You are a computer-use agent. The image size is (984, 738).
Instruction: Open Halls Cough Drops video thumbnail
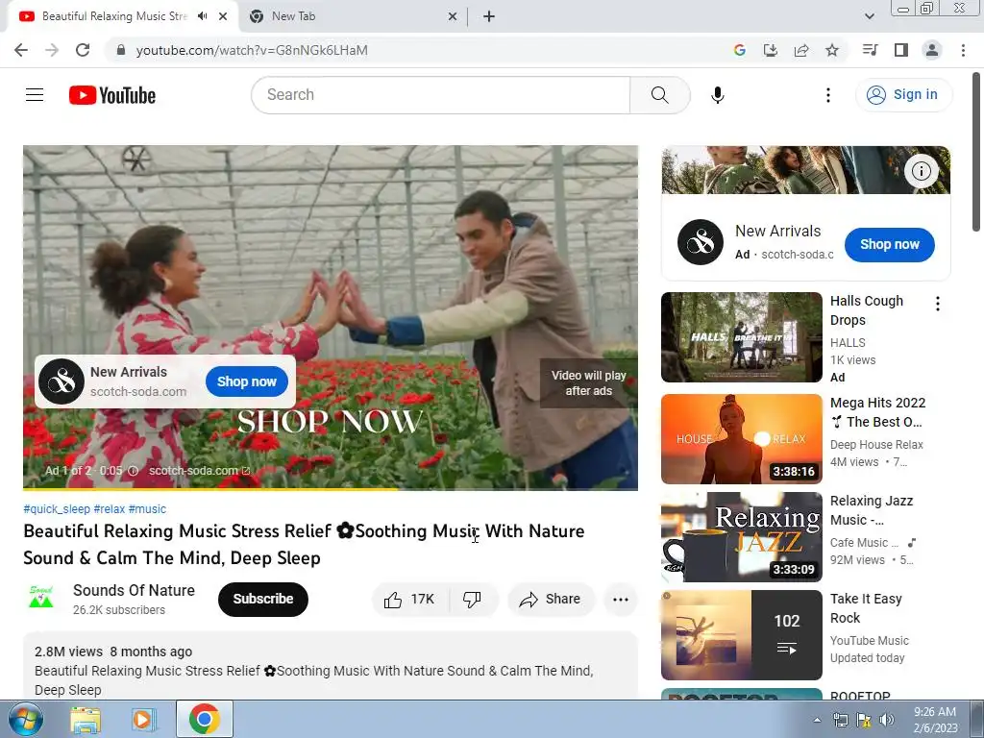click(741, 337)
